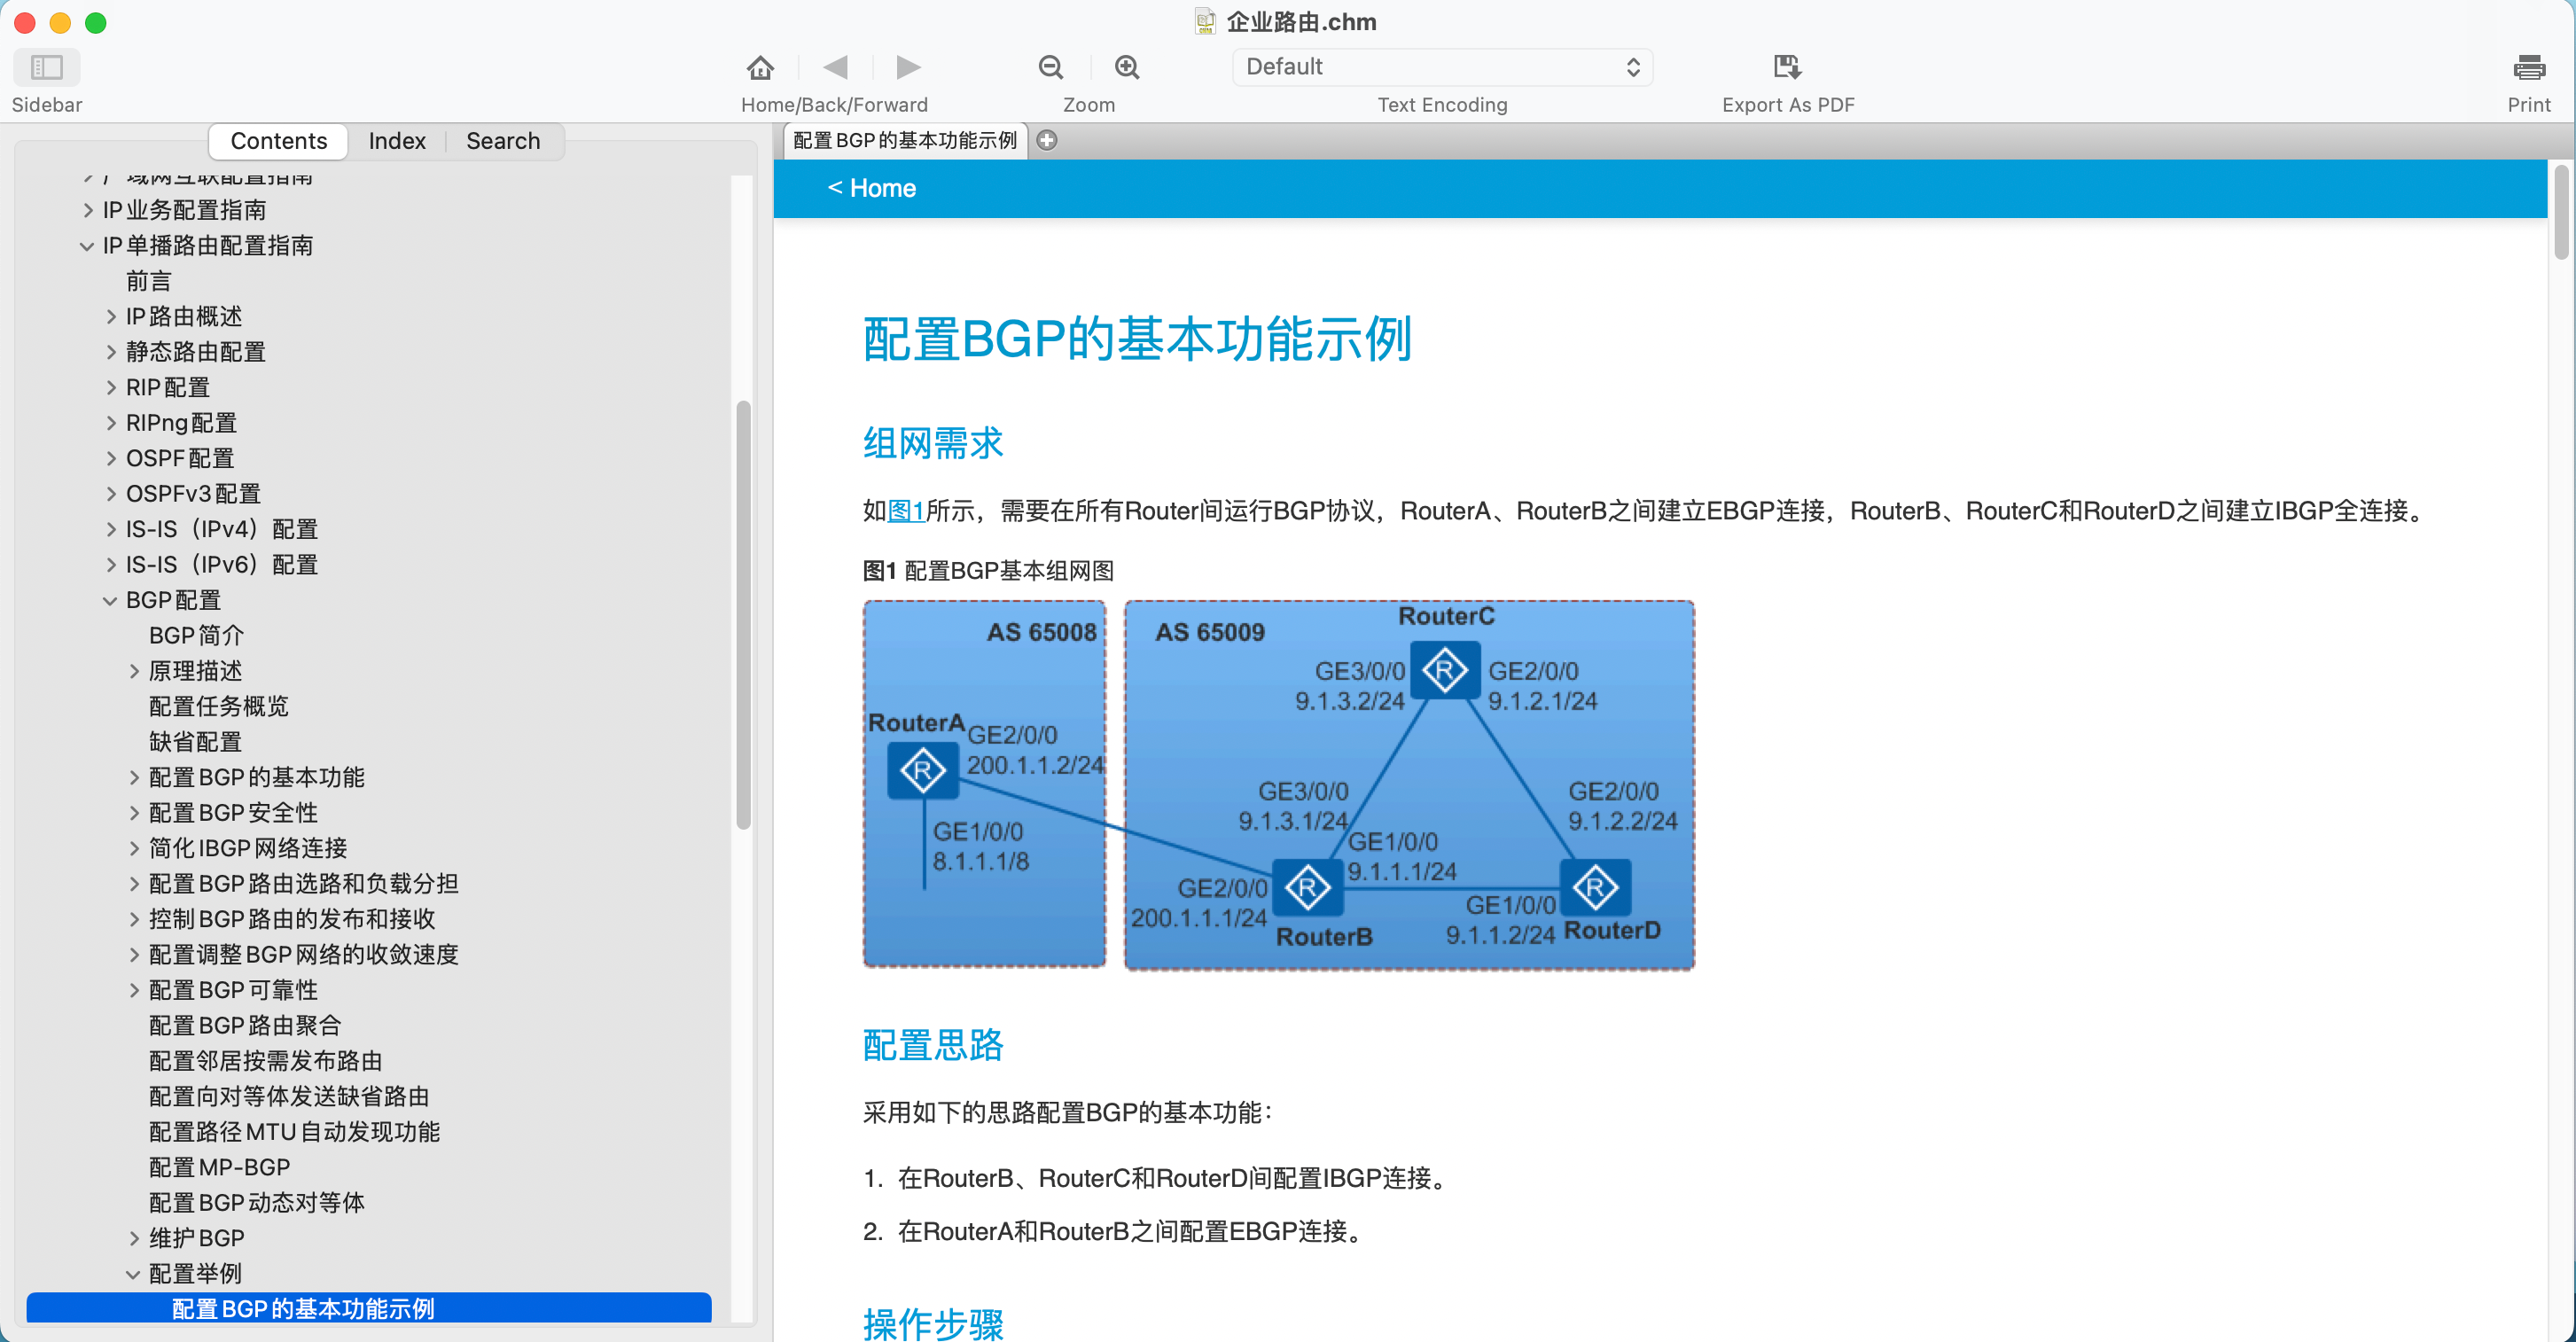
Task: Click the Back navigation arrow icon
Action: 833,66
